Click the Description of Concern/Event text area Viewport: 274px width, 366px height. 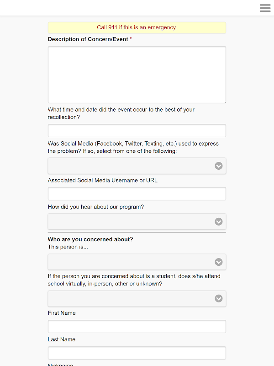[137, 75]
